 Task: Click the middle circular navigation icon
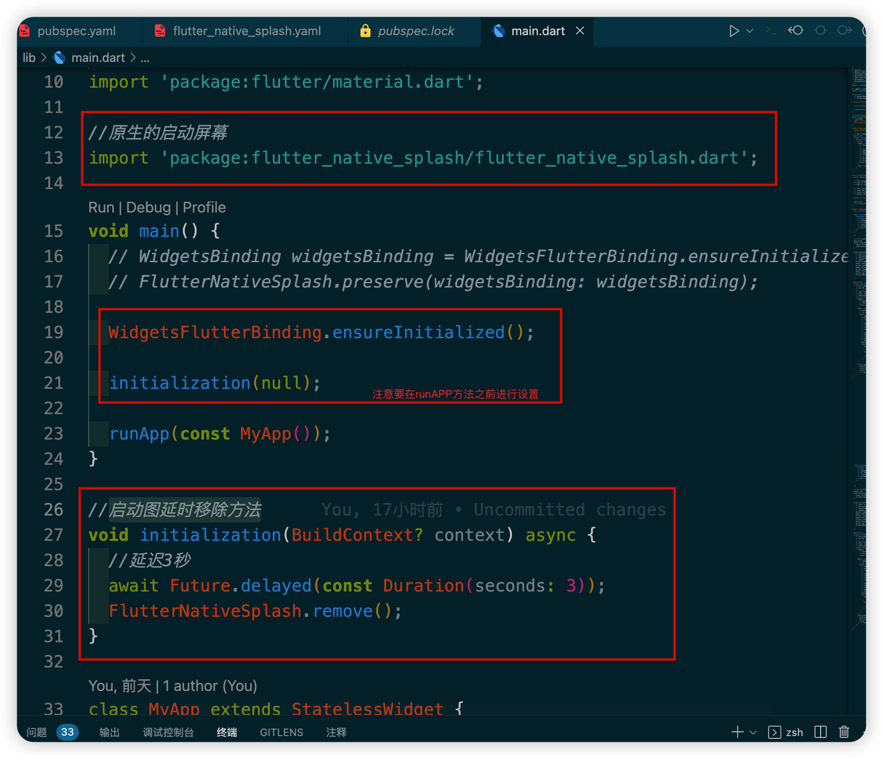click(820, 30)
